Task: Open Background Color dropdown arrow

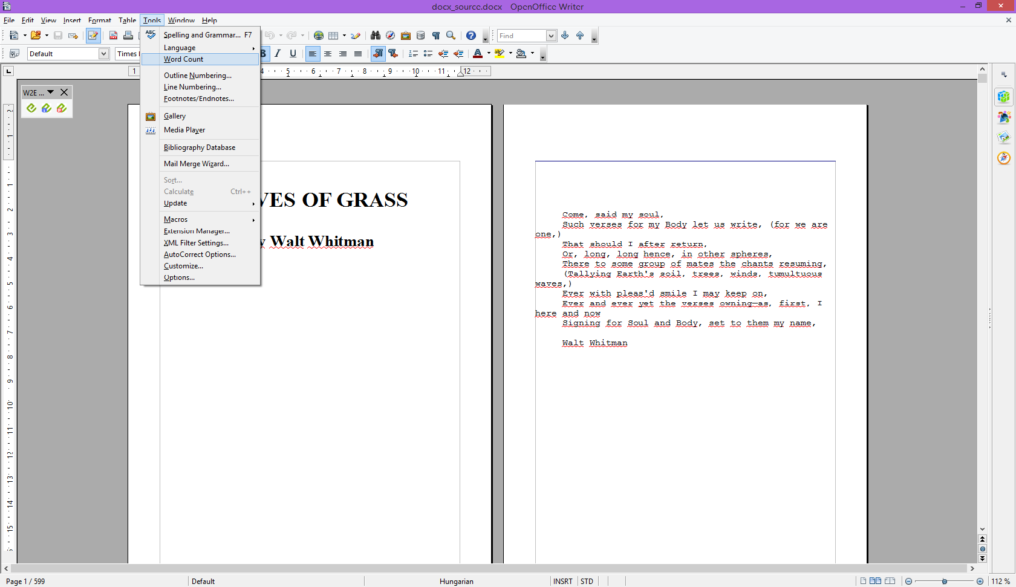Action: tap(532, 54)
